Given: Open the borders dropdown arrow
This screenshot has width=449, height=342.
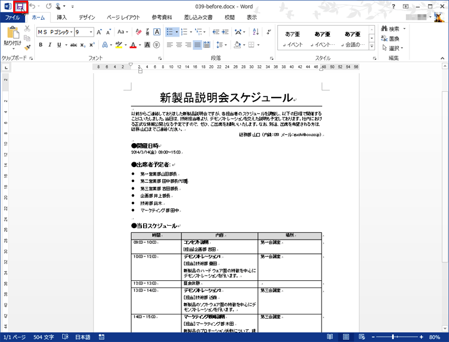Looking at the screenshot, I should tap(258, 45).
